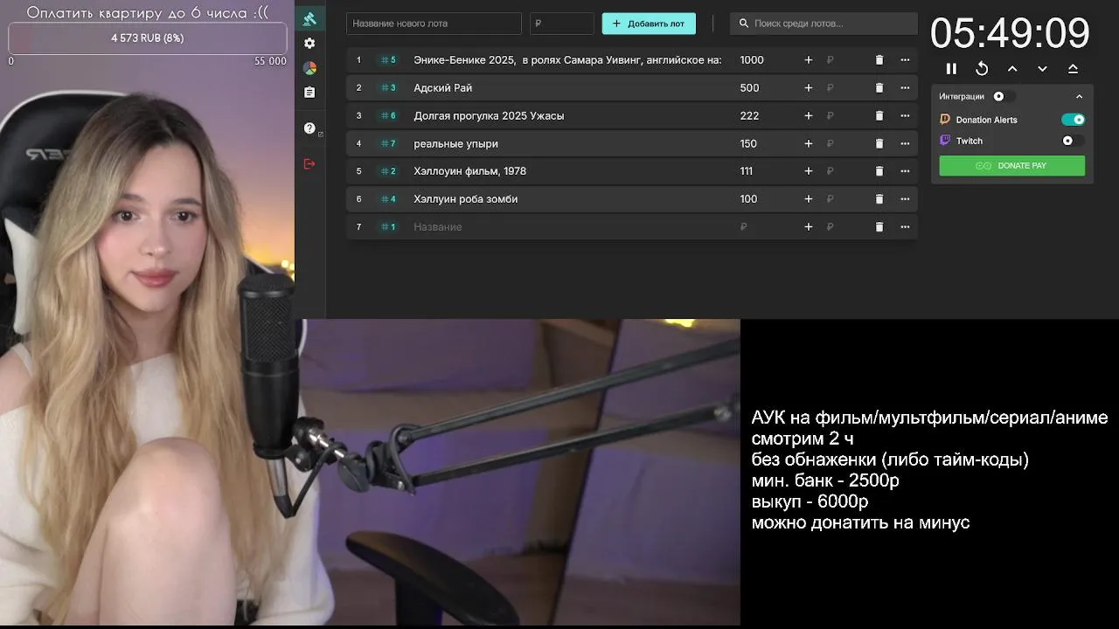
Task: Click the 222 amount value
Action: tap(749, 115)
